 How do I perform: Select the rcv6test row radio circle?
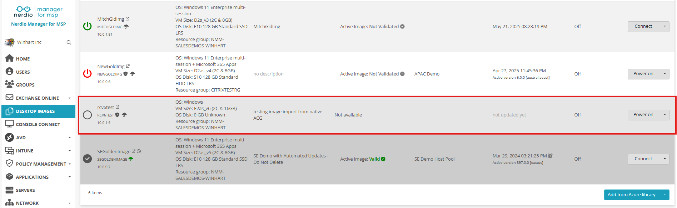pos(87,115)
